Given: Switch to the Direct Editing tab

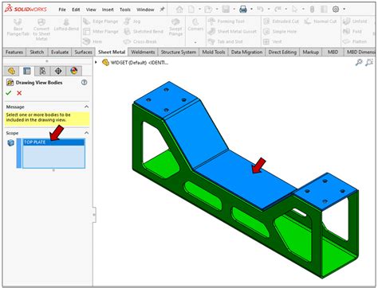Looking at the screenshot, I should pos(282,52).
